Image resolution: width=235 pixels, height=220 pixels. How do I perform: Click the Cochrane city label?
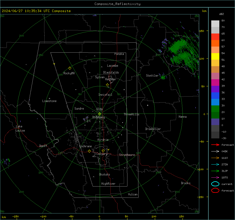pyautogui.click(x=85, y=146)
